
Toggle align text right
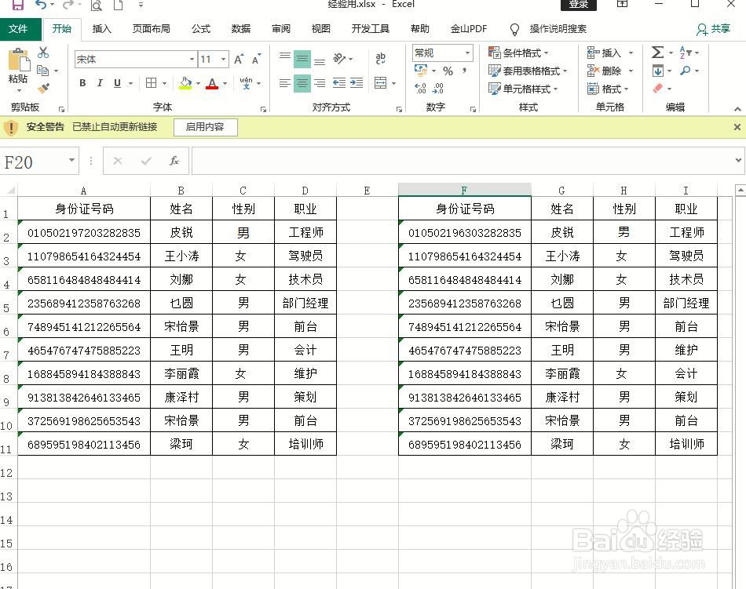(320, 83)
